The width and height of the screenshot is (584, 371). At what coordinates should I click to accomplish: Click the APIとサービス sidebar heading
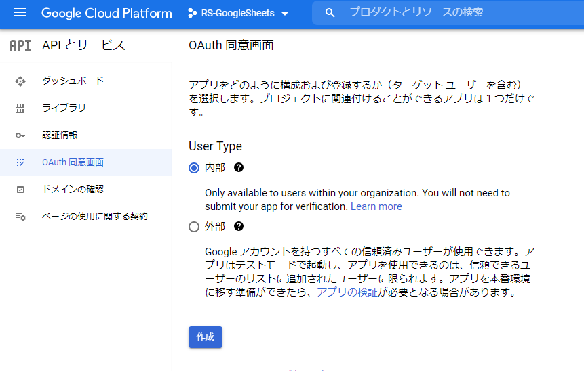point(83,45)
